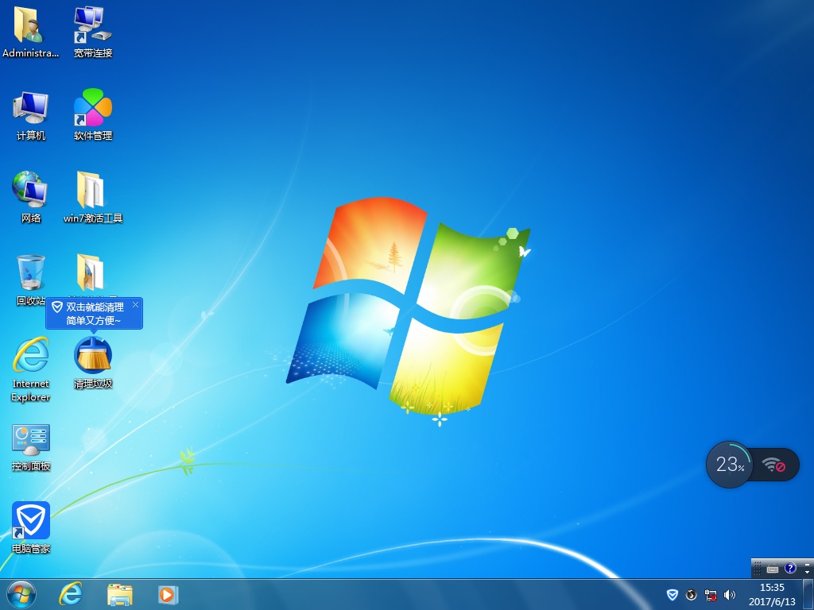Open the volume speaker tray icon
The height and width of the screenshot is (610, 814).
click(x=730, y=594)
